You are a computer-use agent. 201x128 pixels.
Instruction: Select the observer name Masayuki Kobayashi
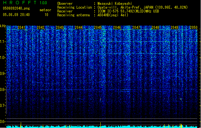[115, 4]
